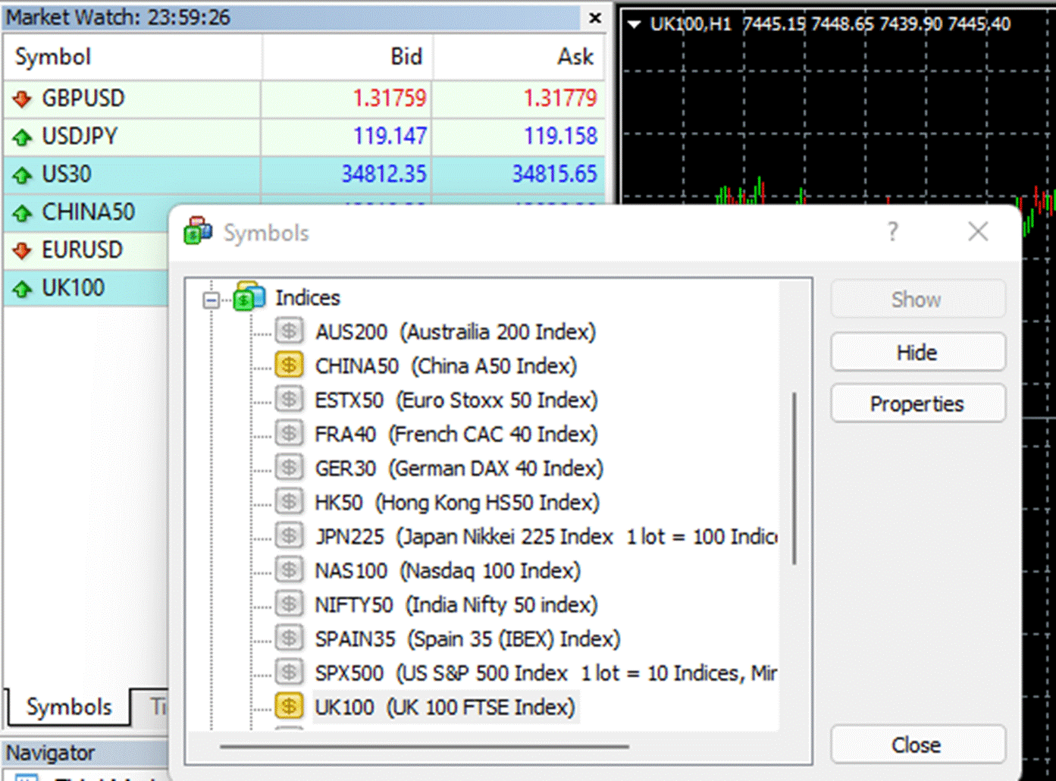The width and height of the screenshot is (1056, 781).
Task: Click USDJPY bid value 119.147
Action: pyautogui.click(x=390, y=136)
